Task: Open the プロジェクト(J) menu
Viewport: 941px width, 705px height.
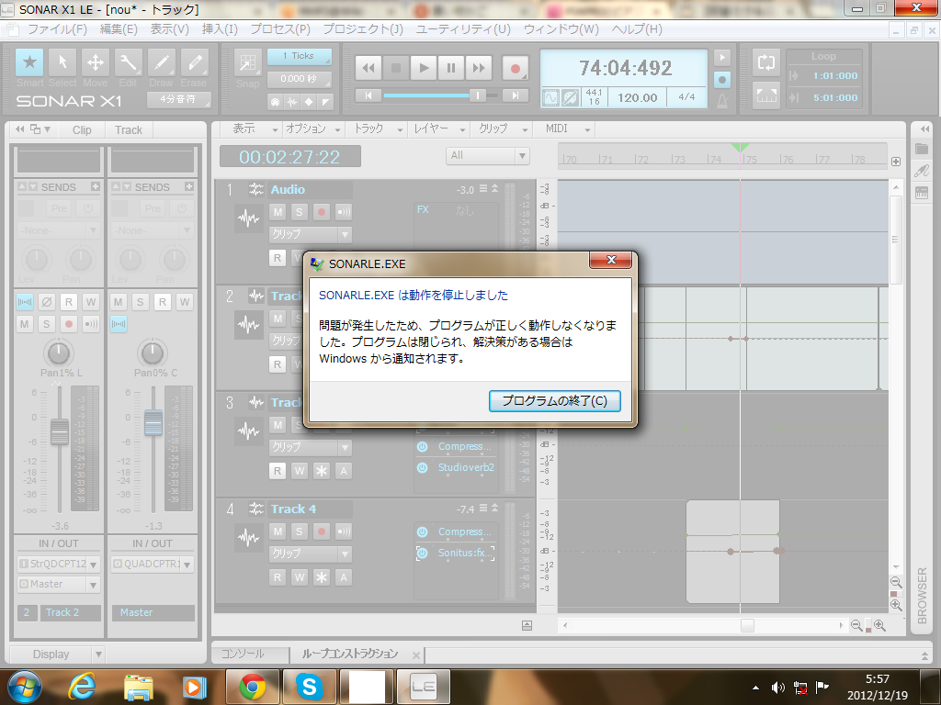Action: point(363,28)
